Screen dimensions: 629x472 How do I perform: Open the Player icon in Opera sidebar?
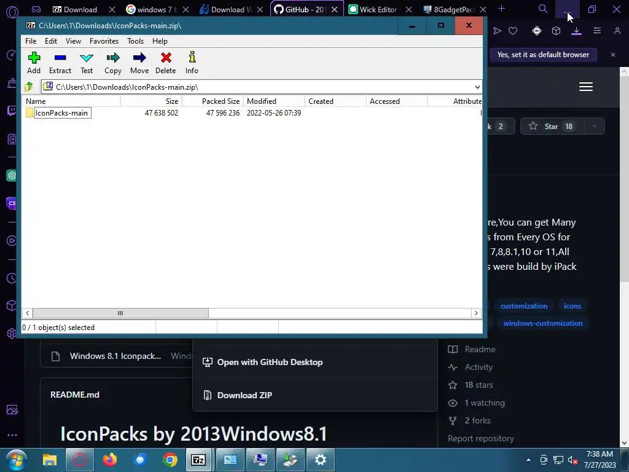tap(12, 241)
